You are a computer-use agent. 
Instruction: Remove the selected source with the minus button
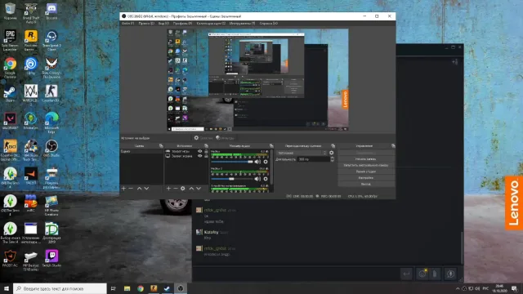point(176,189)
